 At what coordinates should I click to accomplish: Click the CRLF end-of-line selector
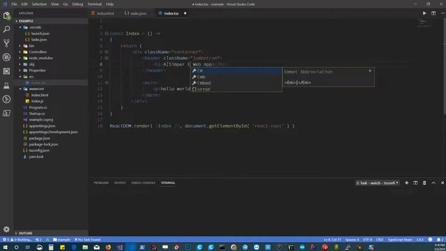(379, 240)
